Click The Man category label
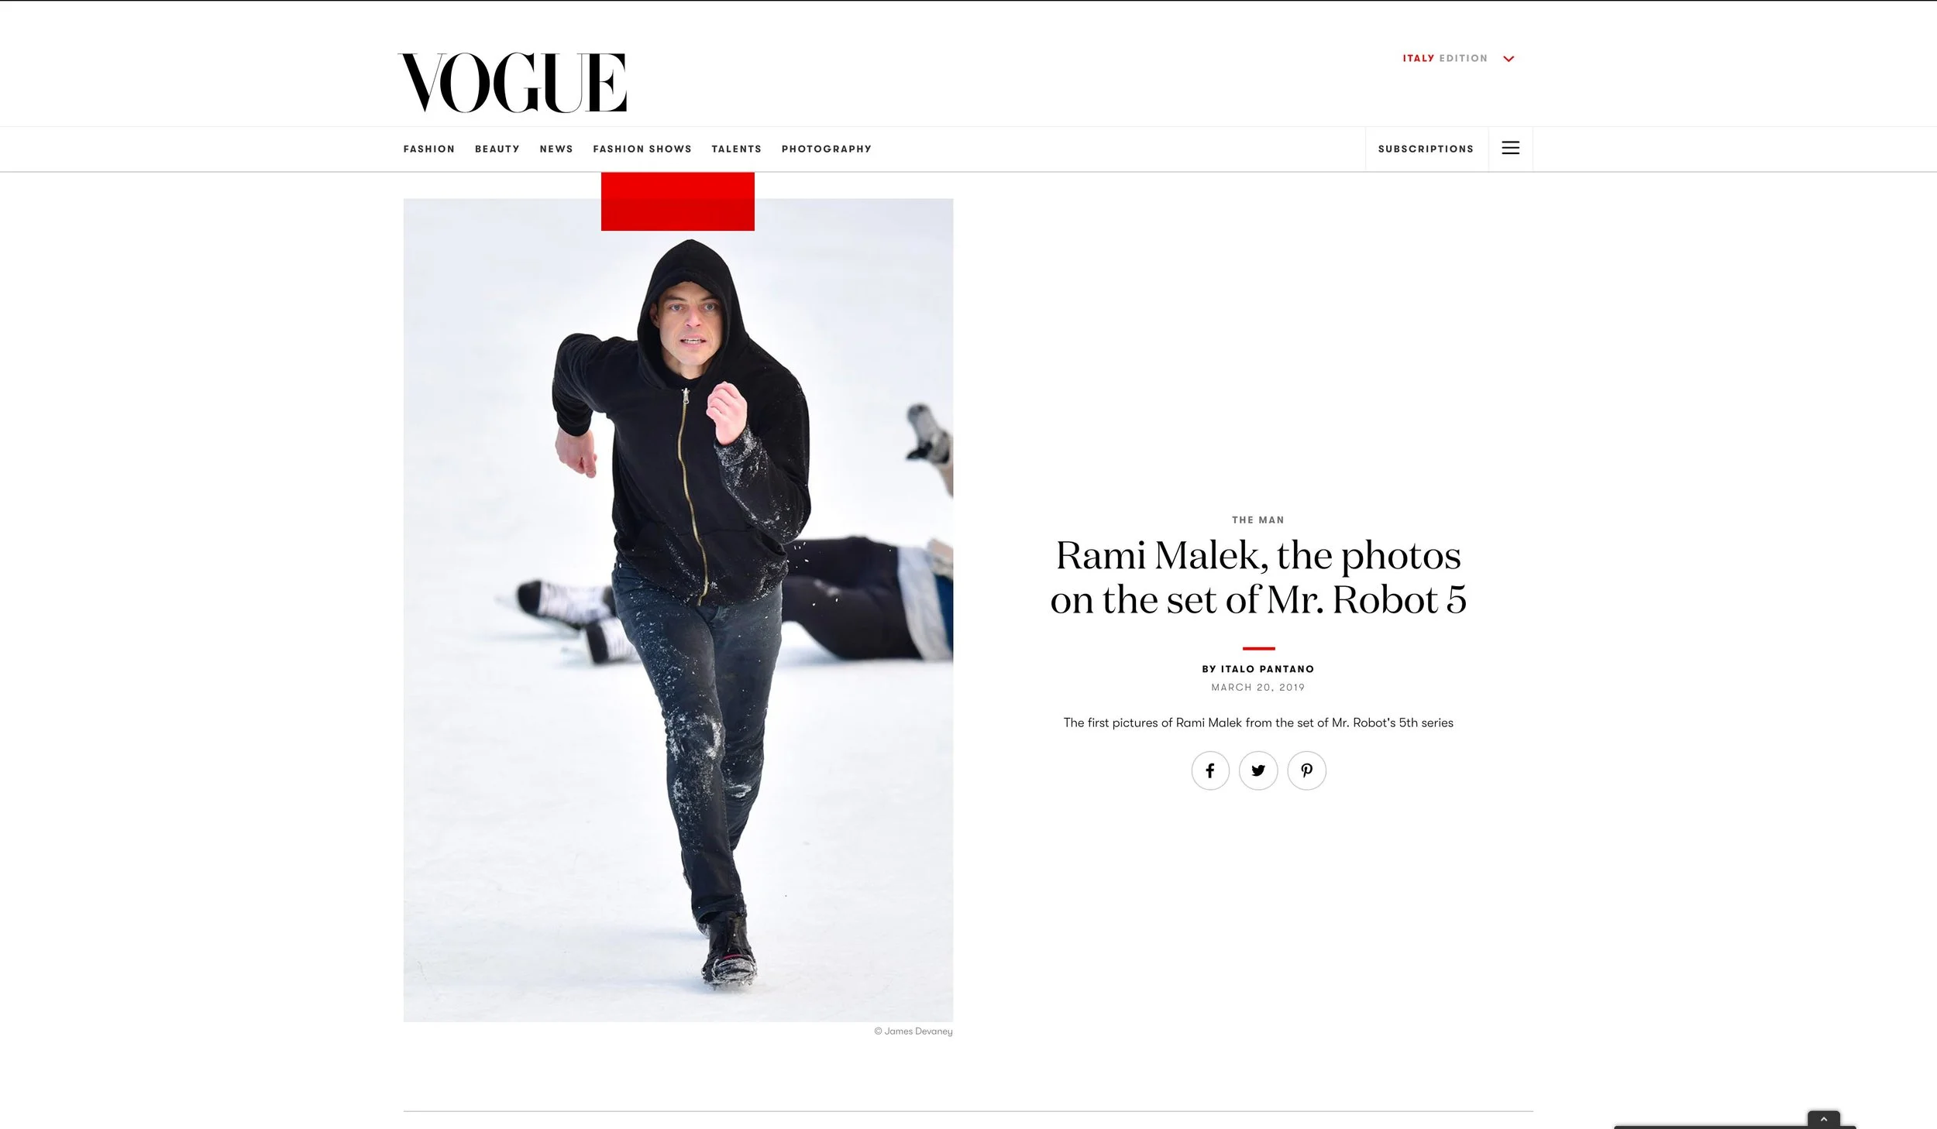The image size is (1937, 1129). point(1258,520)
